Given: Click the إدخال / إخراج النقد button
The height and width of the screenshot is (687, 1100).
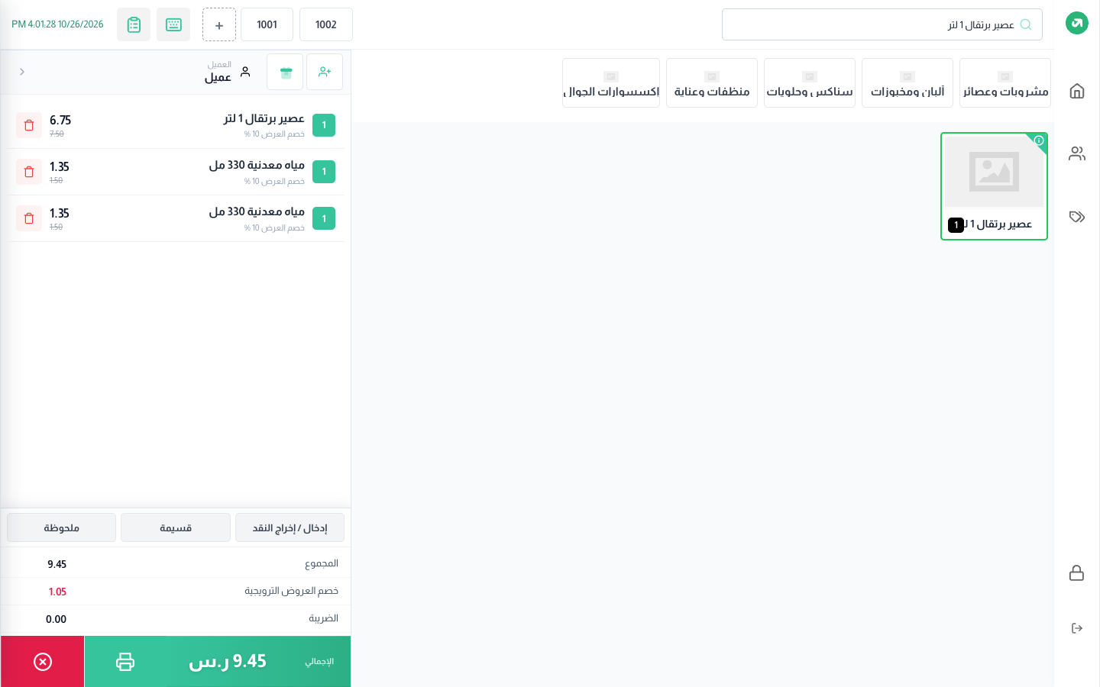Looking at the screenshot, I should (x=290, y=527).
